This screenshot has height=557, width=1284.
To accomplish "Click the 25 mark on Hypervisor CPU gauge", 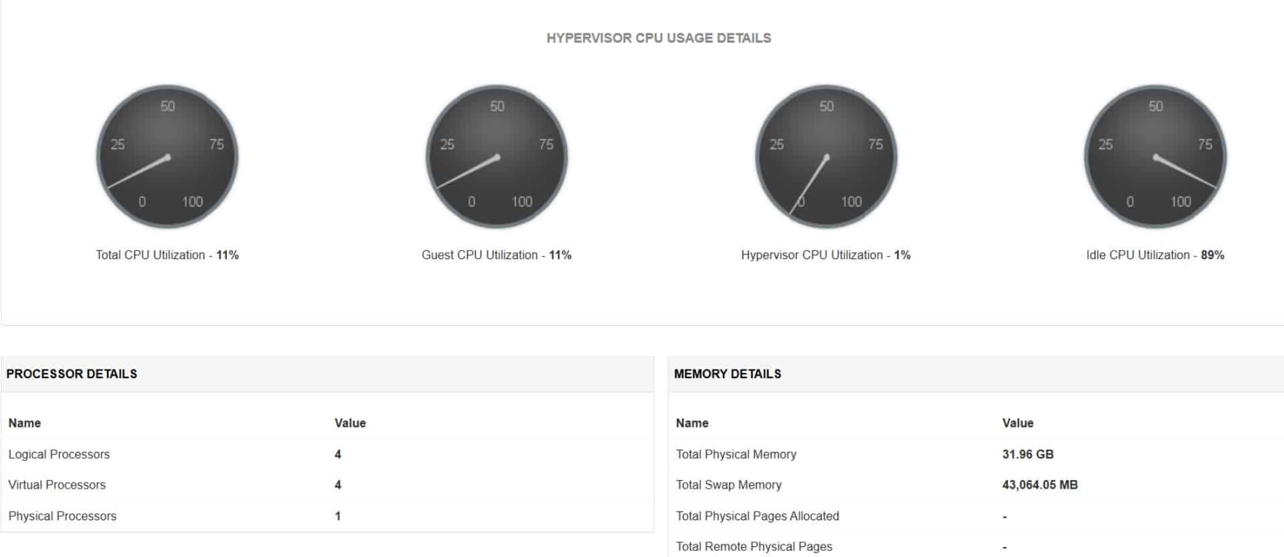I will coord(775,143).
